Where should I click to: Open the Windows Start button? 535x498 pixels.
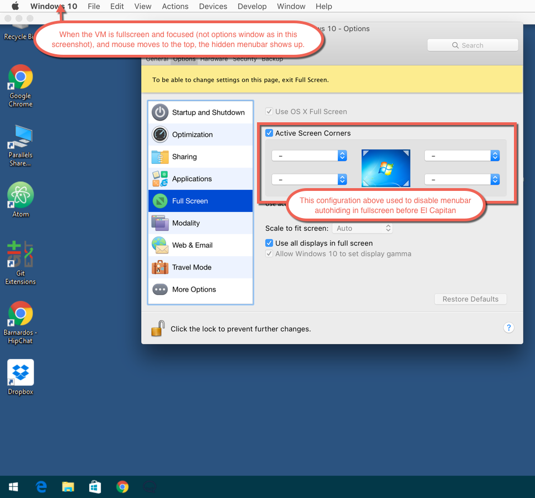[x=13, y=487]
